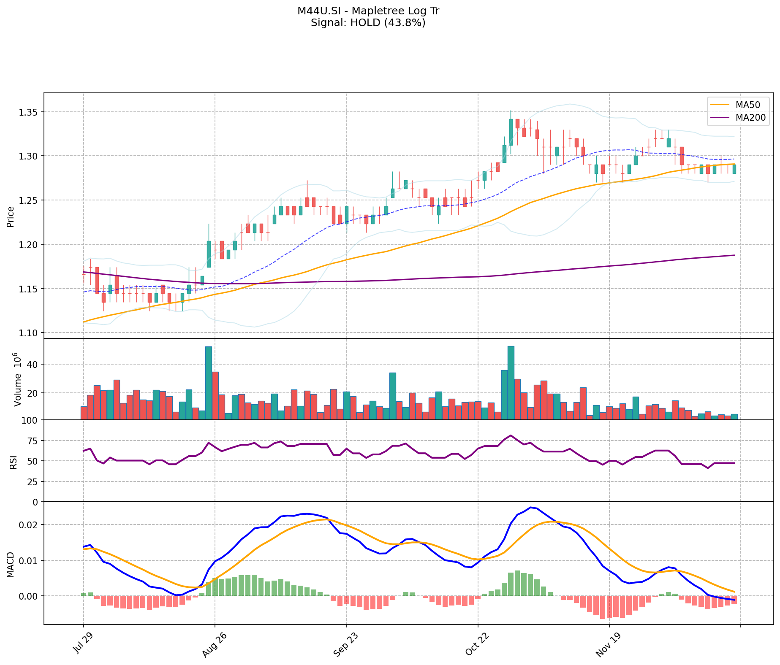Click the chart title M44U.SI - Mapletree Log Tr
Viewport: 780px width, 665px height.
pos(368,11)
